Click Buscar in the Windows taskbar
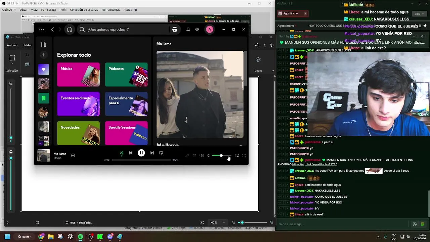The image size is (430, 242). click(x=24, y=237)
